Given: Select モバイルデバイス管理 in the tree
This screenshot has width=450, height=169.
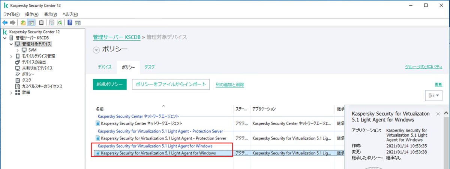Looking at the screenshot, I should (38, 56).
